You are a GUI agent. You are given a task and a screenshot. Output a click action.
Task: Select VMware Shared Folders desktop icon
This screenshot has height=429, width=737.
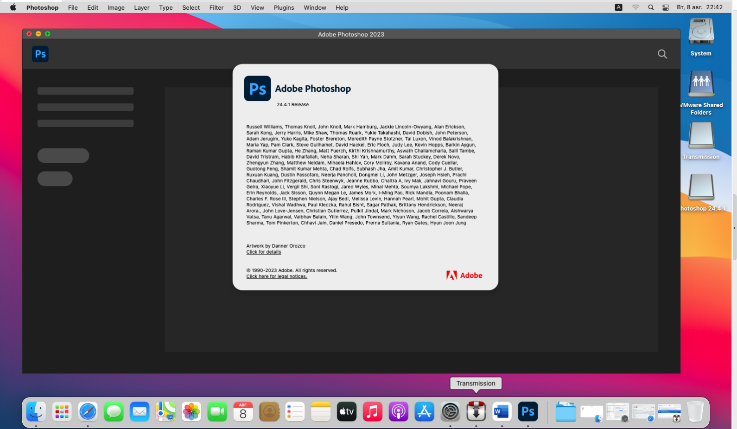pyautogui.click(x=701, y=84)
